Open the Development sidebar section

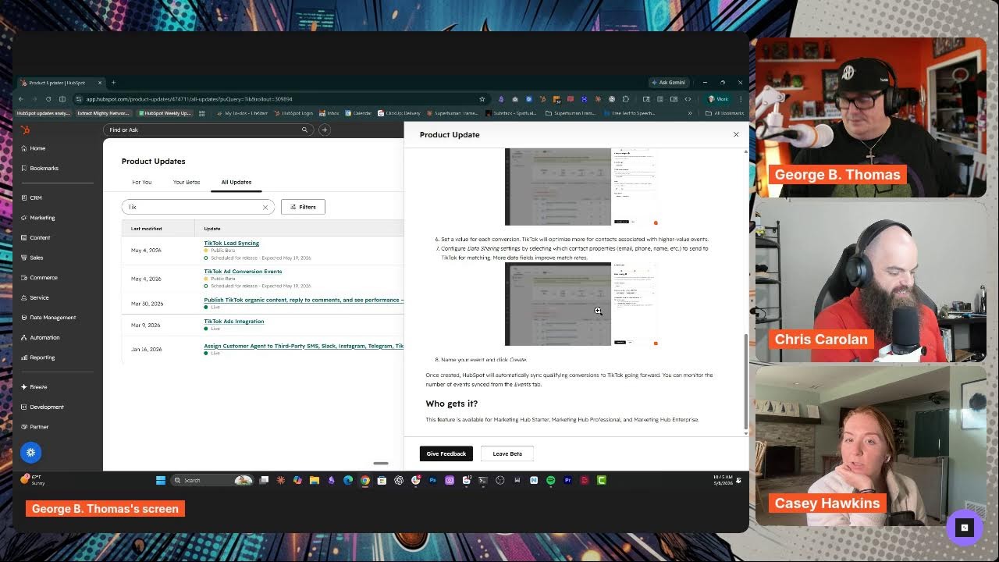click(x=47, y=407)
